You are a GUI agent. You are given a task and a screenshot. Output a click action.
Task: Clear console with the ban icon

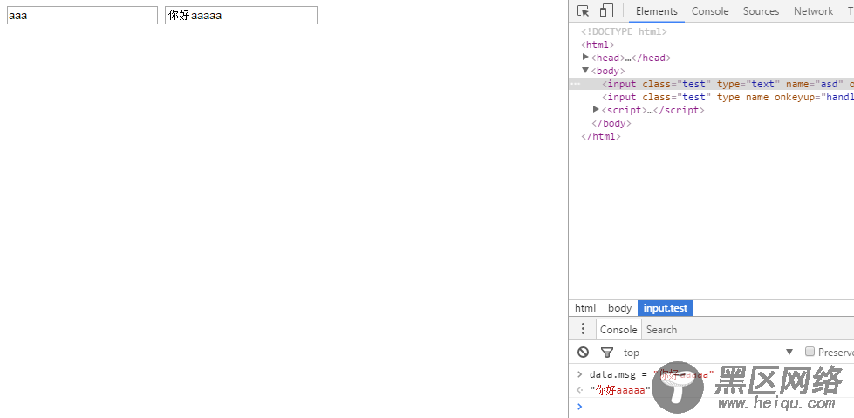point(584,352)
